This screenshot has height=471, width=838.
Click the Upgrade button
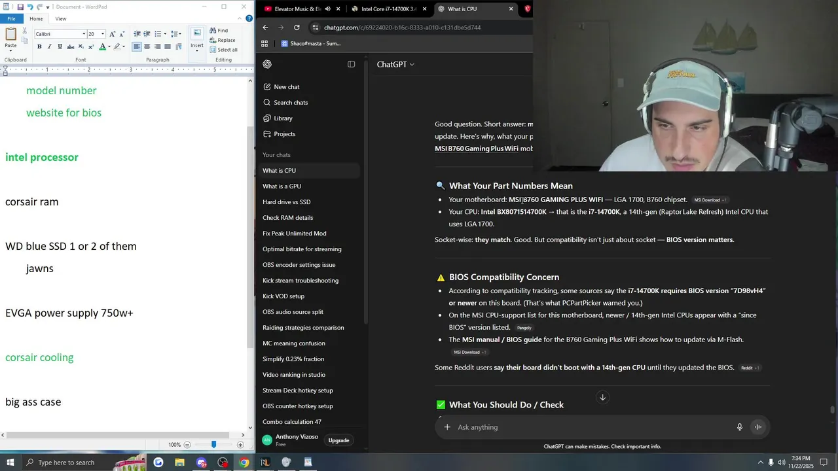[x=338, y=440]
